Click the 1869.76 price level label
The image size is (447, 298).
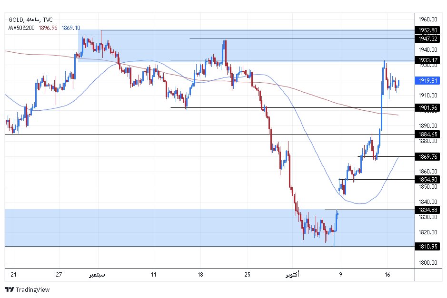(427, 156)
